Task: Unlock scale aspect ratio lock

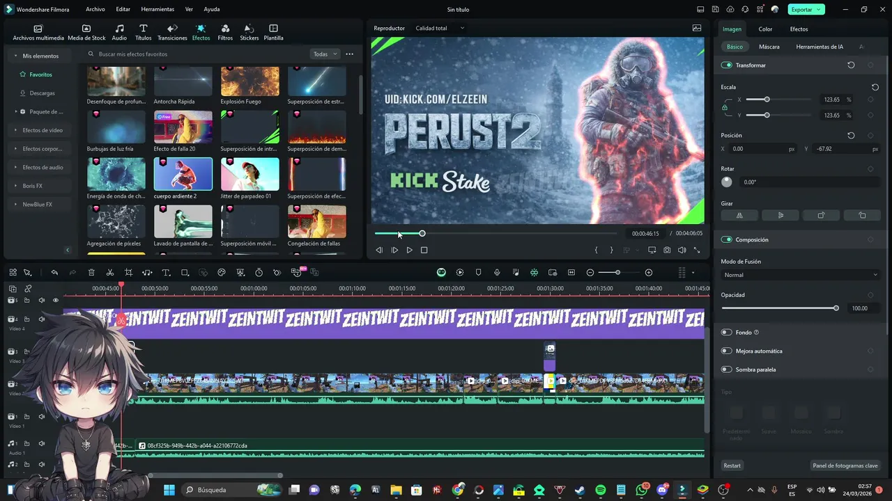Action: 725,107
